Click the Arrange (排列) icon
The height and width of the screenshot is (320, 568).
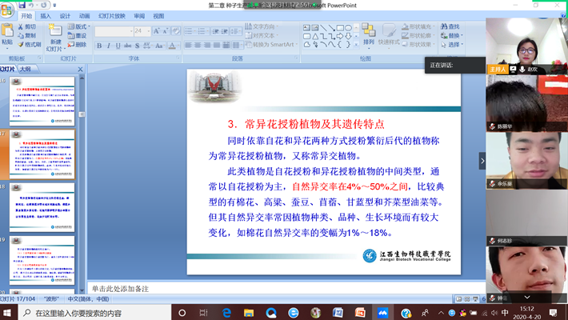point(368,34)
